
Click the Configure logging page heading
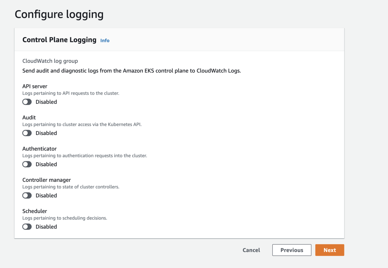59,14
